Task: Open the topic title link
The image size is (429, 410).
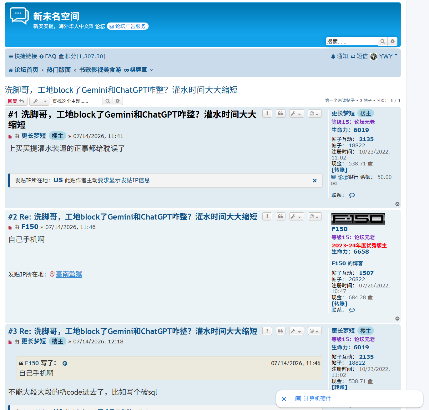Action: tap(121, 90)
